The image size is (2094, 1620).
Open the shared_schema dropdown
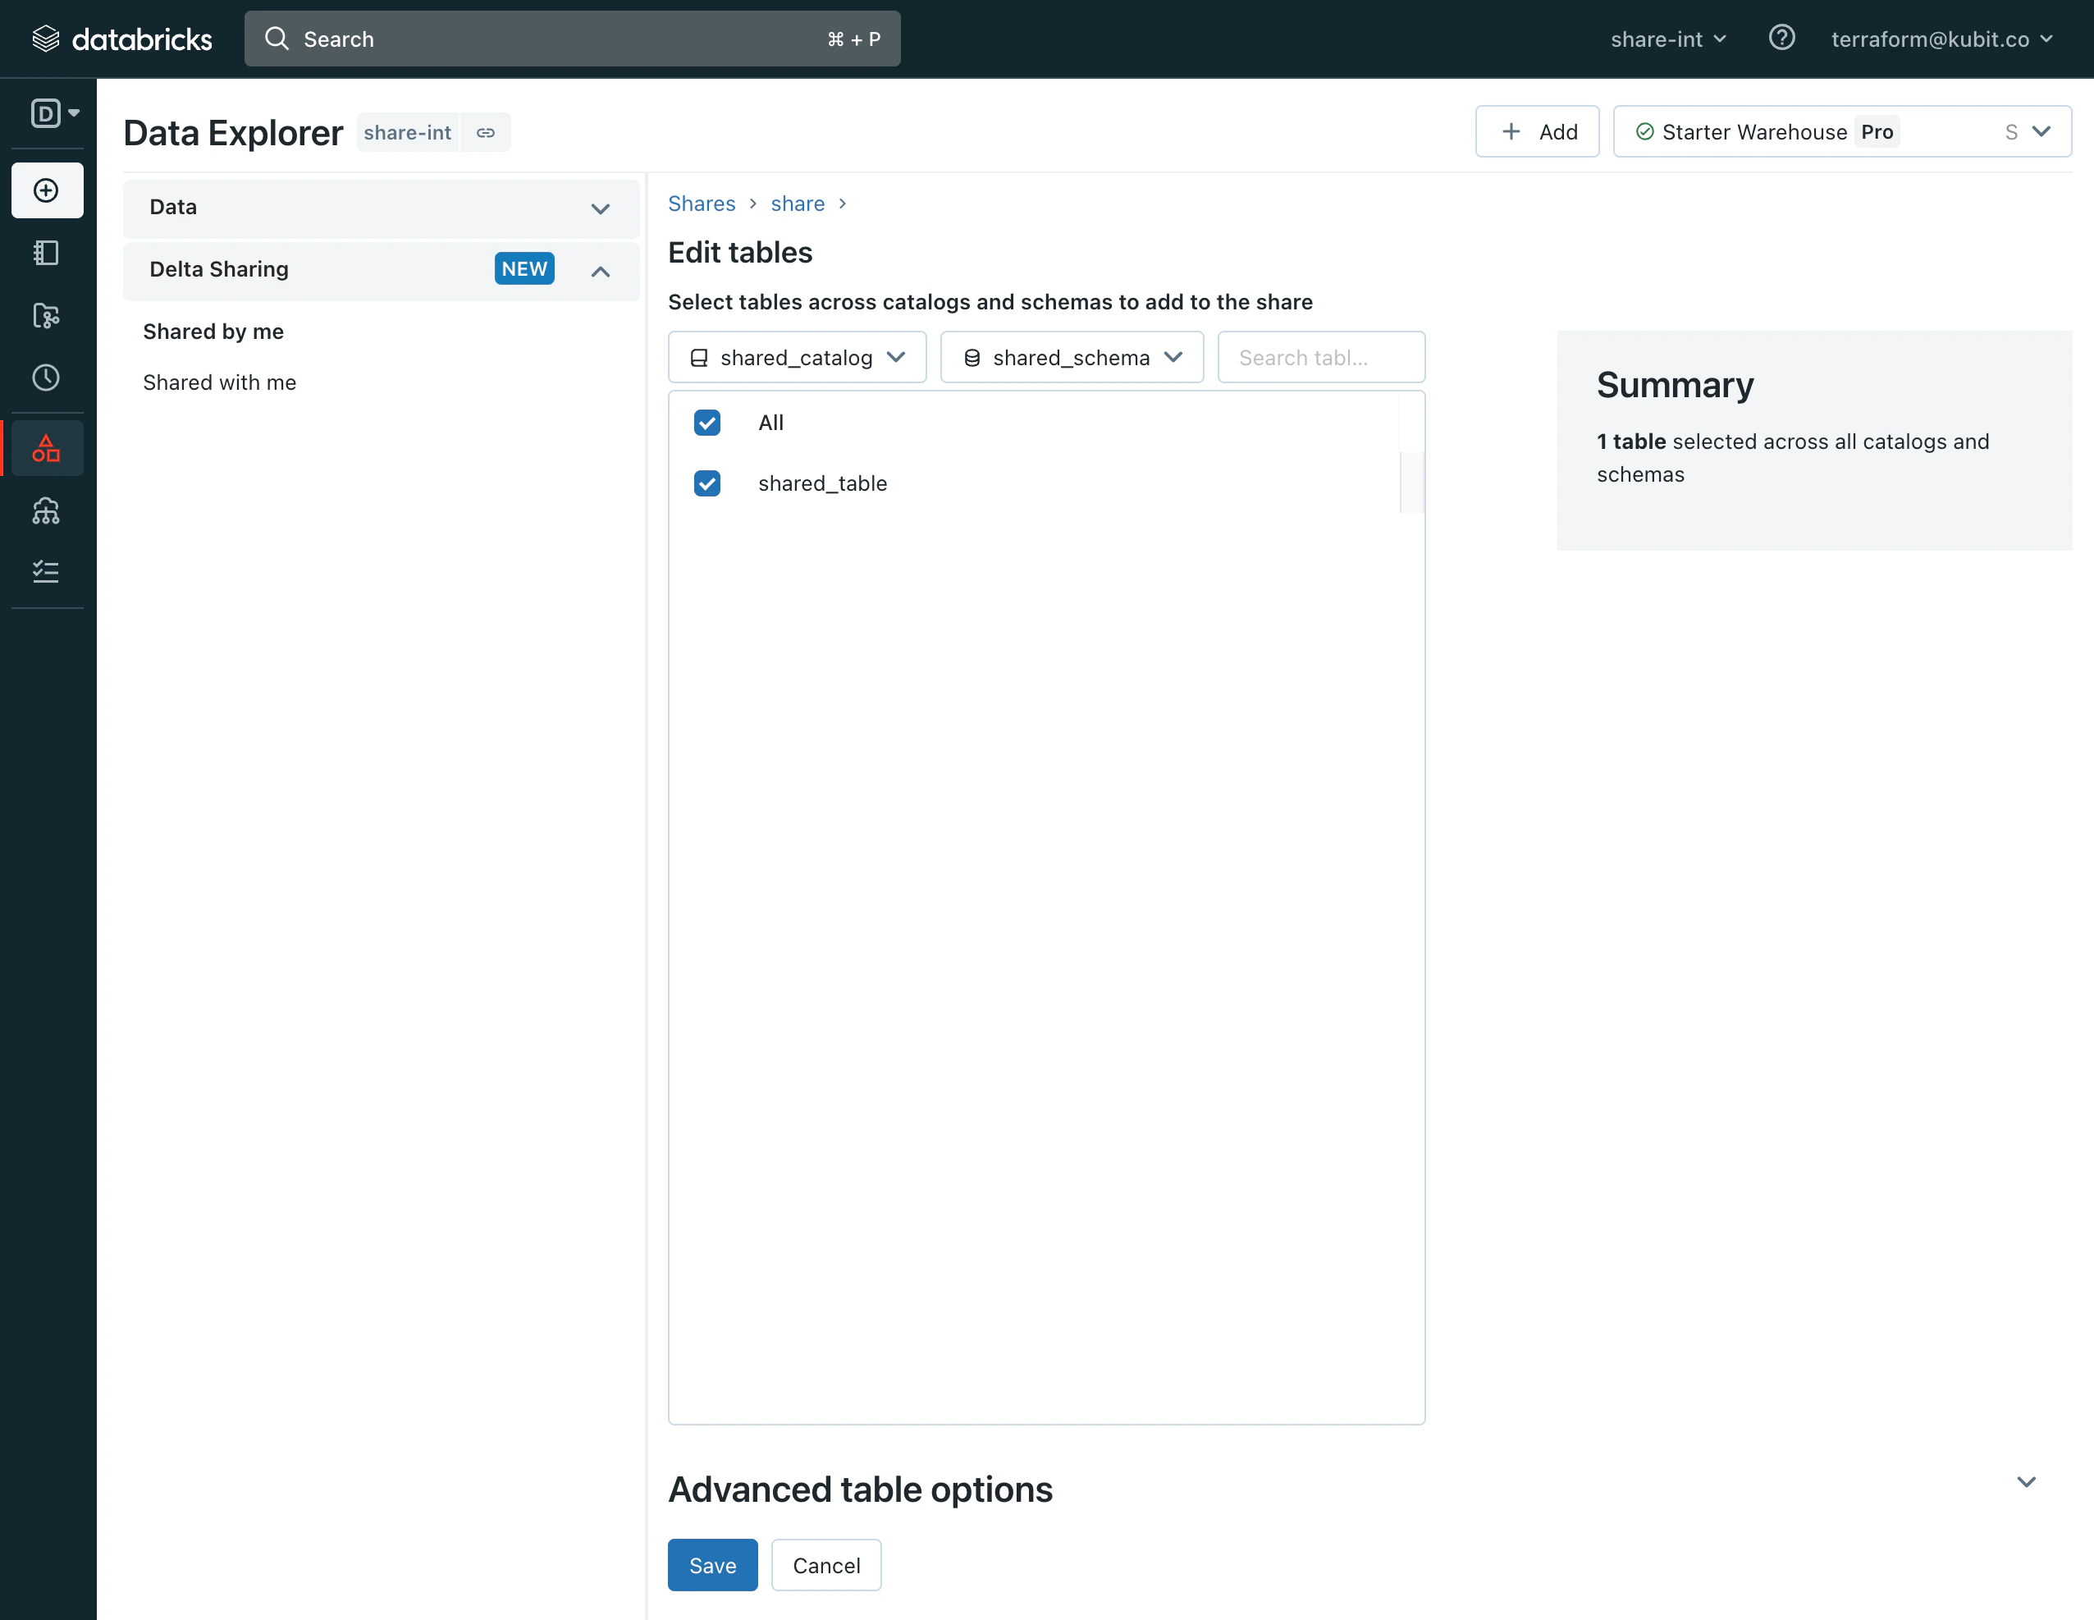(x=1071, y=358)
